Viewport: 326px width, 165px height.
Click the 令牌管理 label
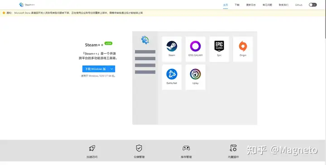coord(139,157)
